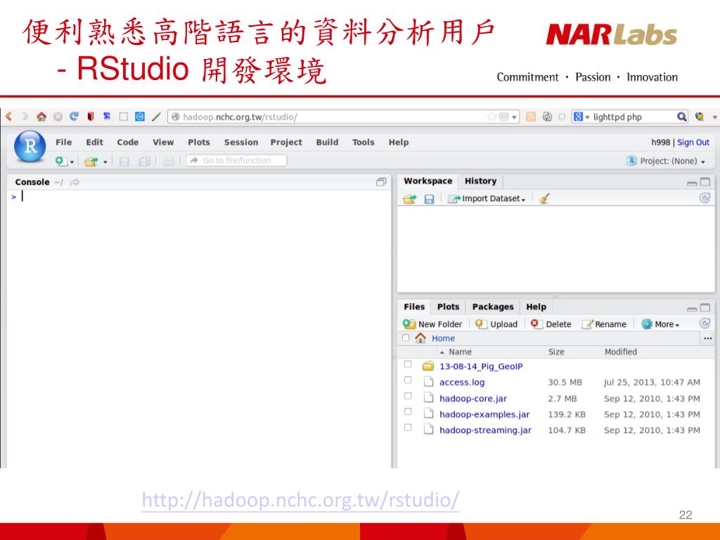Screen dimensions: 720x540
Task: Click the Go to file/function field
Action: pos(236,160)
